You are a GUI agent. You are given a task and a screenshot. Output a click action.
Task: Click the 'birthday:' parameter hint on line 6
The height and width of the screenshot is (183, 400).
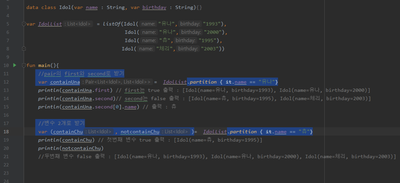click(191, 32)
